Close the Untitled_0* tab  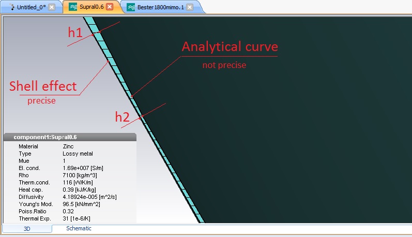click(52, 7)
